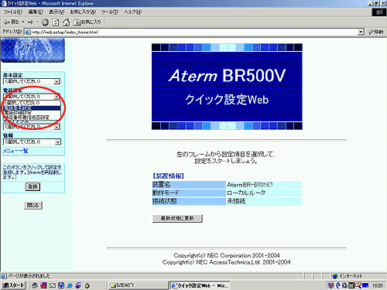387x290 pixels.
Task: Open the メニュー一覧 link
Action: [x=15, y=151]
